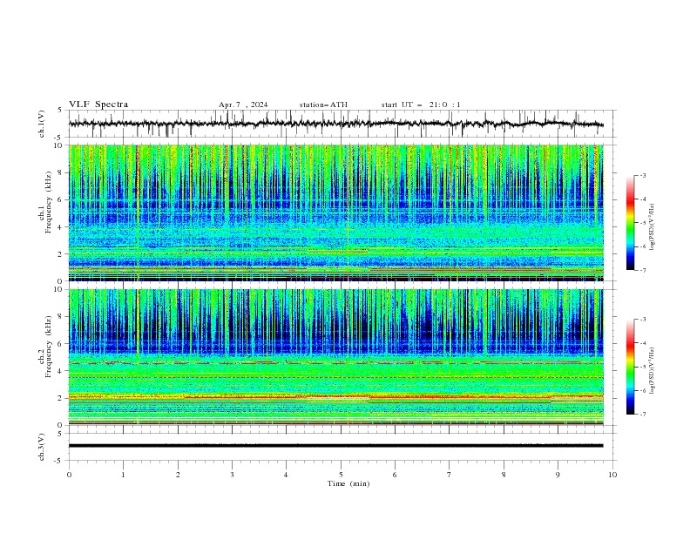Click the time axis tick label "4"
The height and width of the screenshot is (533, 690).
click(286, 475)
